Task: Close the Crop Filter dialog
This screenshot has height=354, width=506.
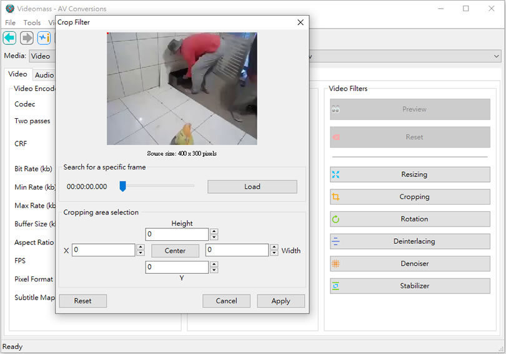Action: (300, 23)
